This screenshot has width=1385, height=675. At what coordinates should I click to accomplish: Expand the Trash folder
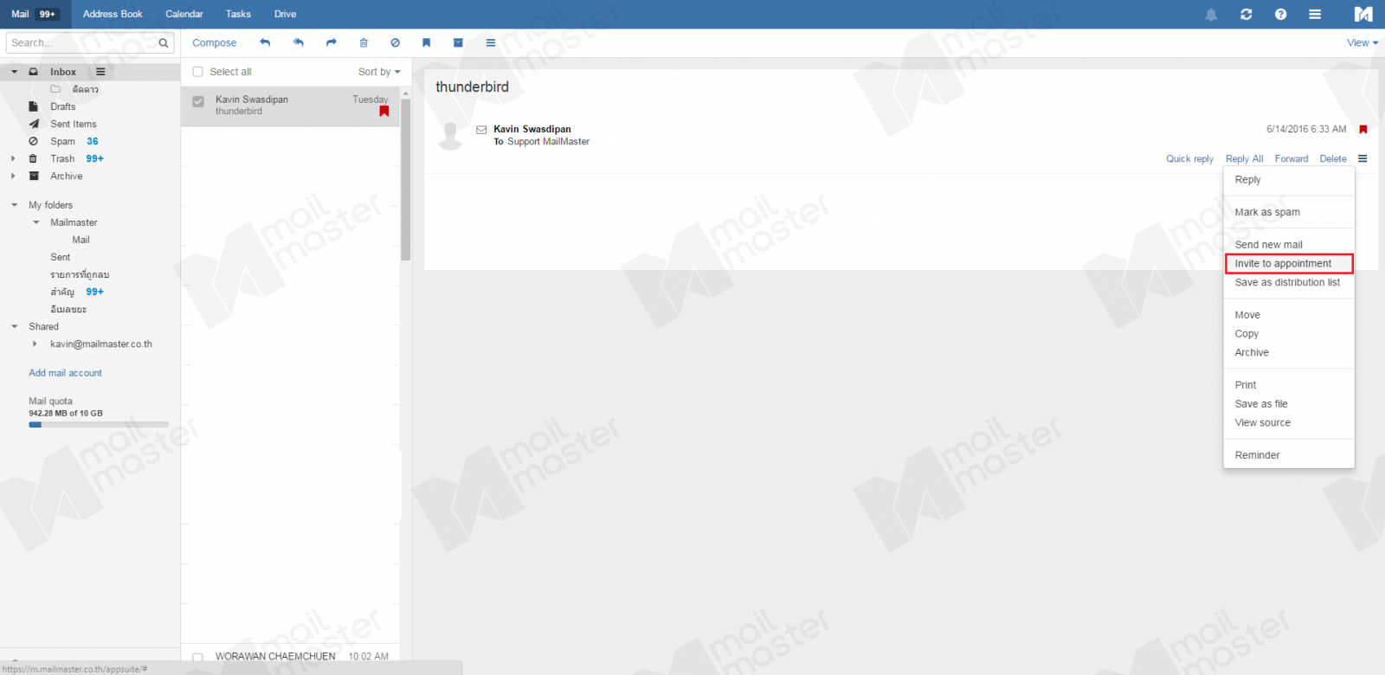pos(13,158)
